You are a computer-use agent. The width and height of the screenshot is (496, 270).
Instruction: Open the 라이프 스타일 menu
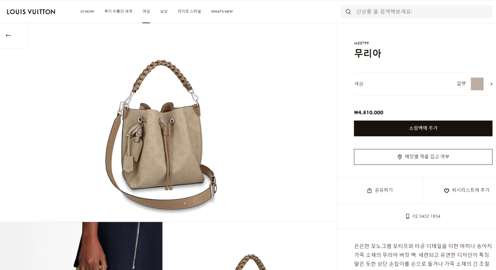(x=189, y=11)
